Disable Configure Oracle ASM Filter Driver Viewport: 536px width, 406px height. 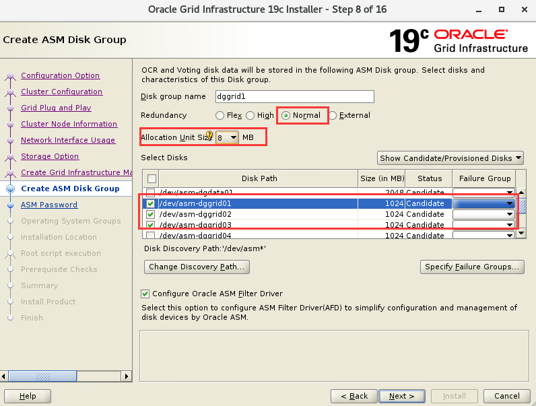click(145, 294)
